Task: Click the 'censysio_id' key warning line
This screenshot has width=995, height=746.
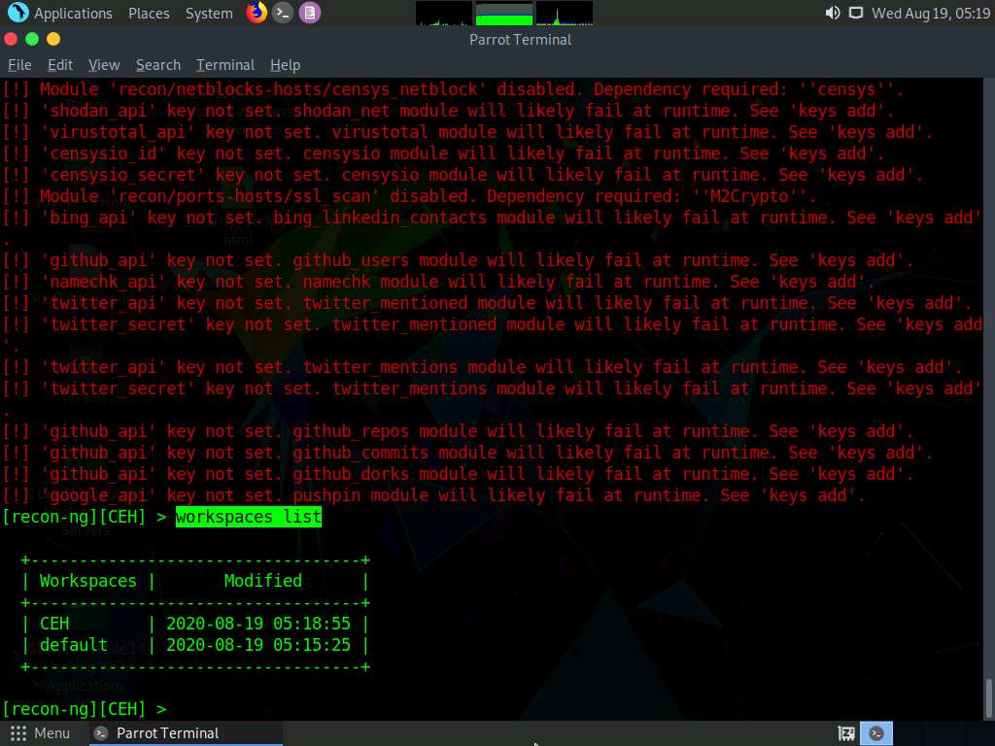Action: pos(443,153)
